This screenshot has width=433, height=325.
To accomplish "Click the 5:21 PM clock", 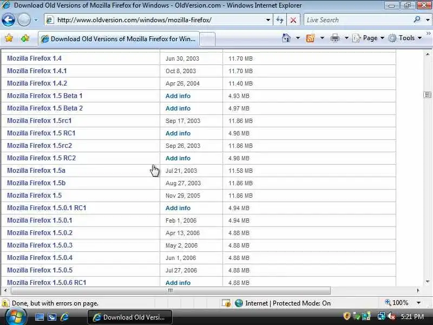I will point(412,317).
